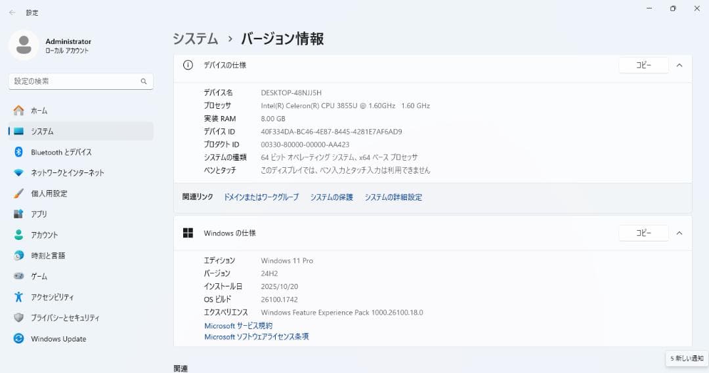
Task: Click the プライバシーとセキュリティ shield icon
Action: pyautogui.click(x=18, y=317)
